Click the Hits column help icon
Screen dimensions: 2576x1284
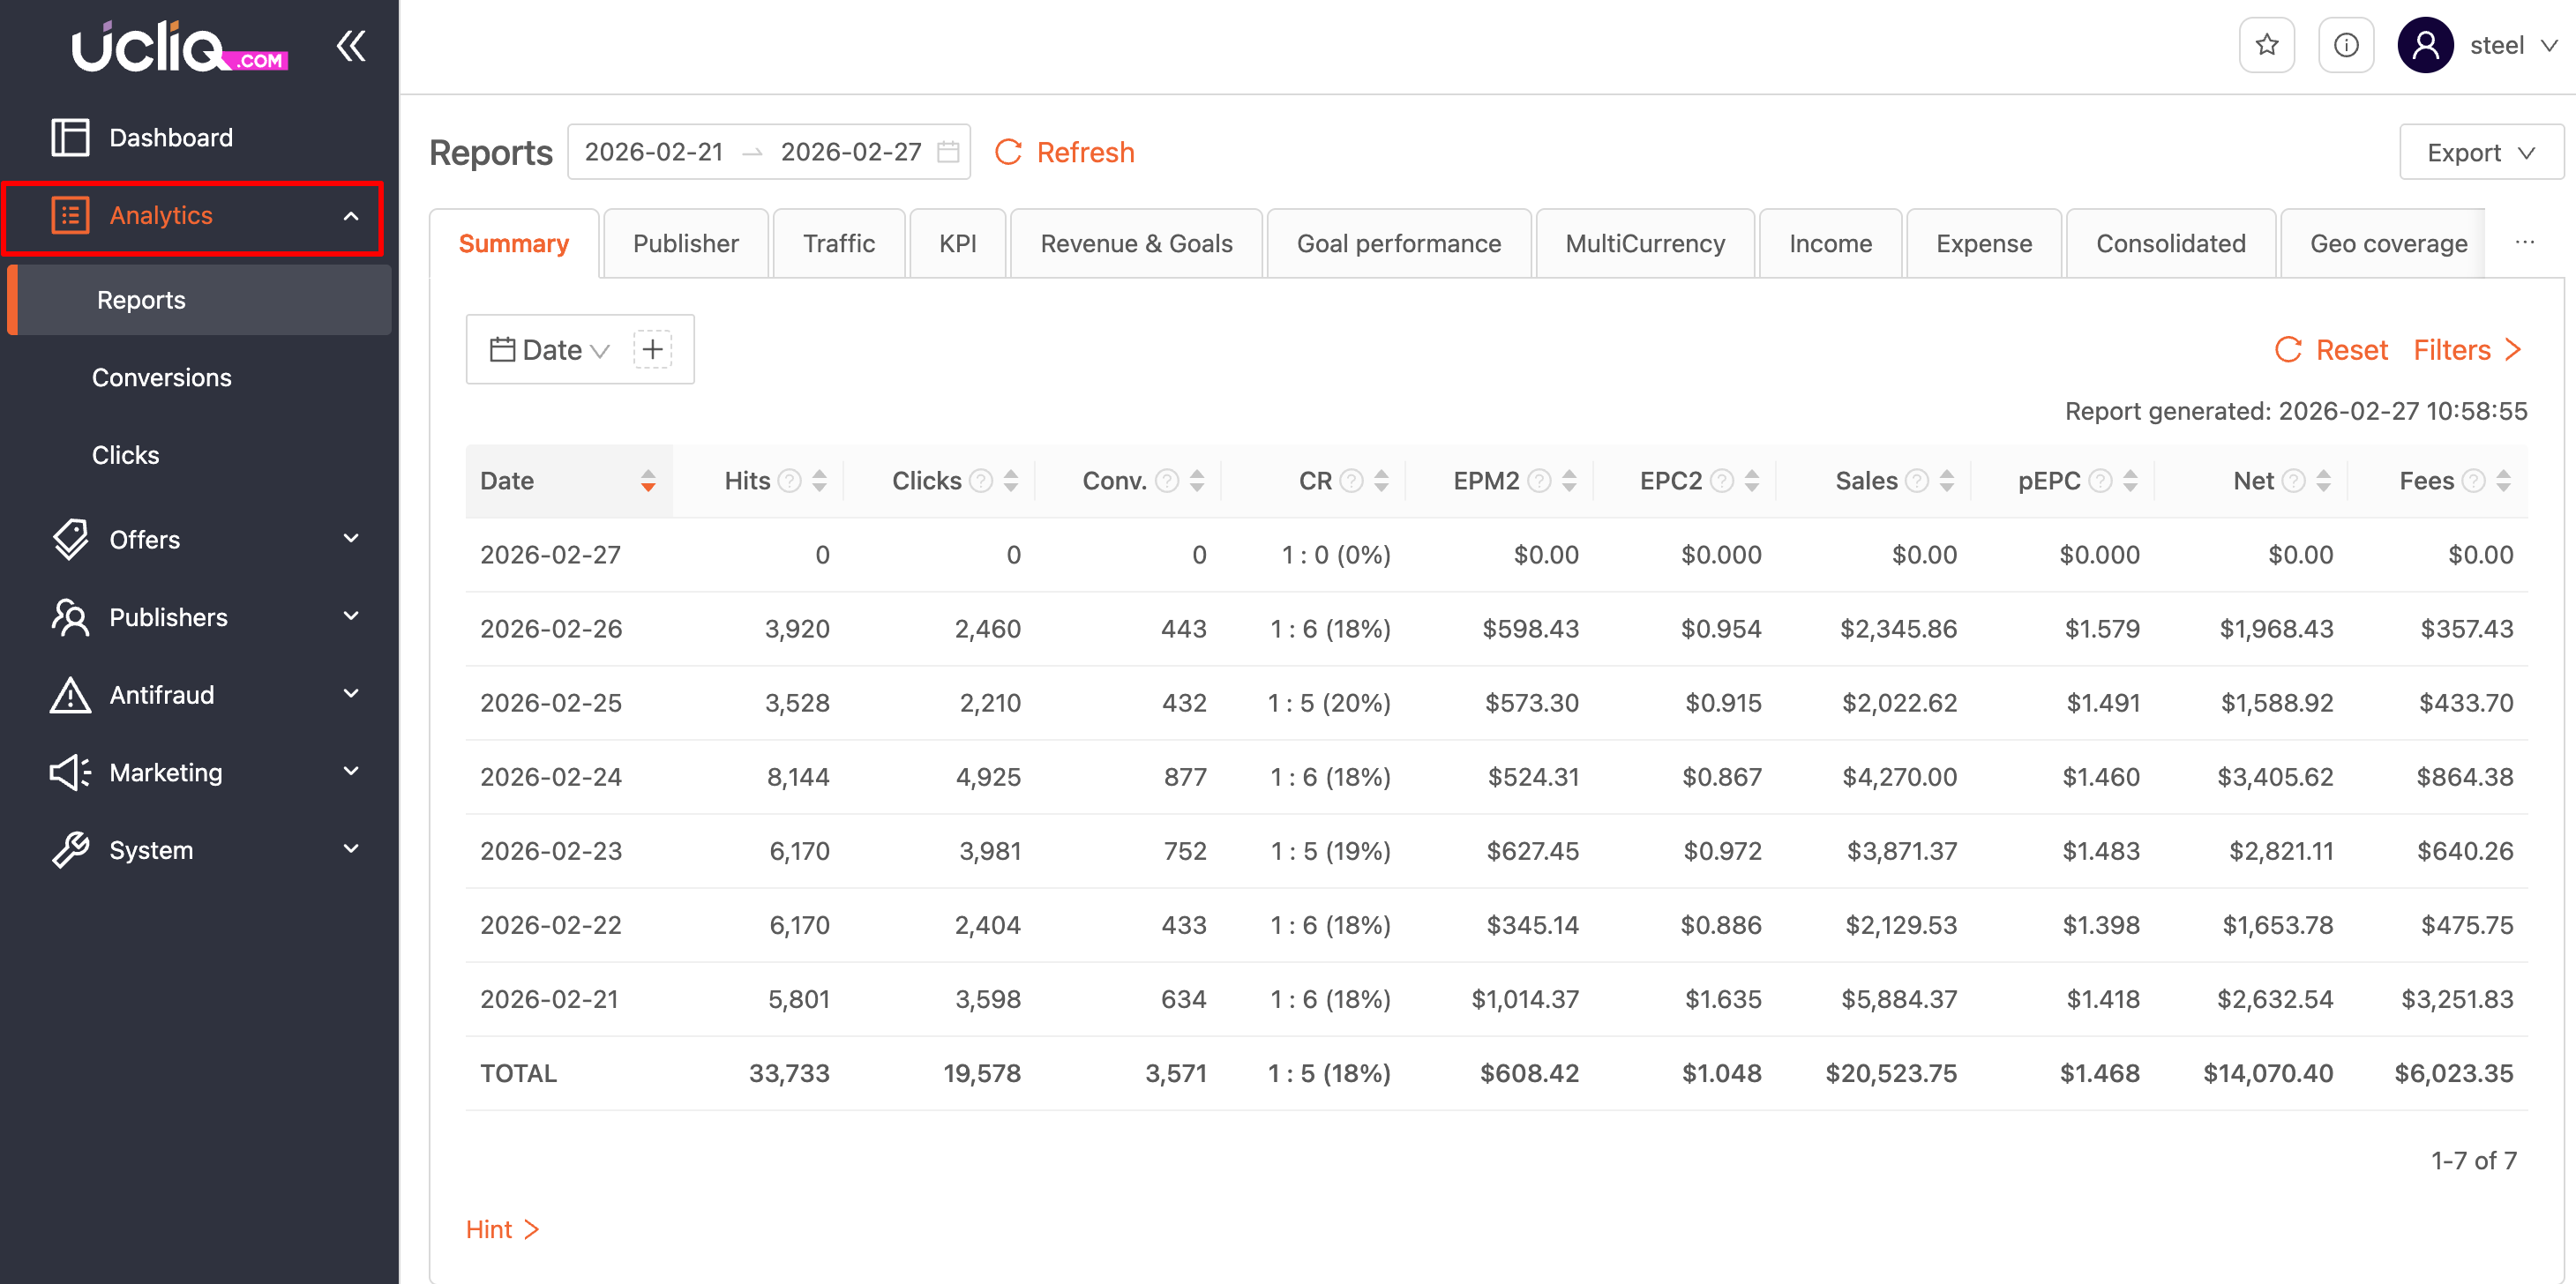789,481
